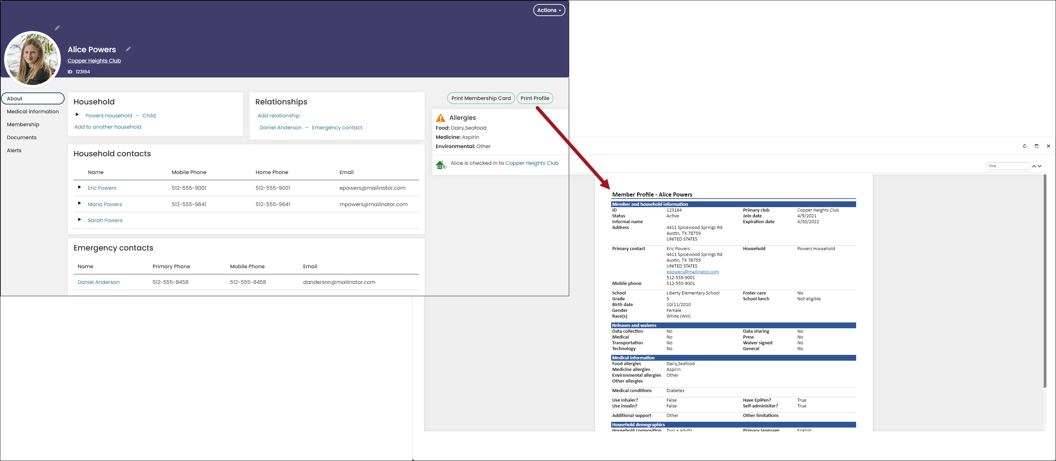Screen dimensions: 1056x461
Task: Expand the Maria Powers contact row
Action: click(x=80, y=203)
